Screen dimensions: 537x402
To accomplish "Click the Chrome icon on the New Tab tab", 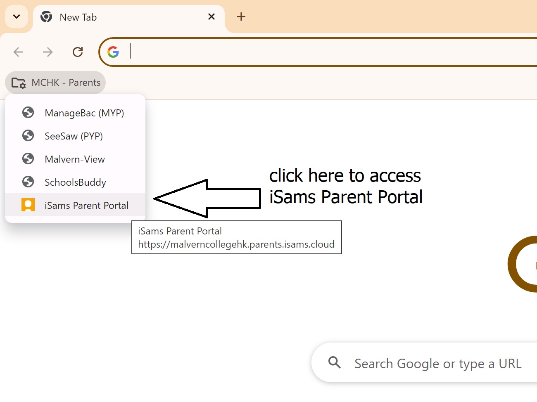I will [x=46, y=17].
